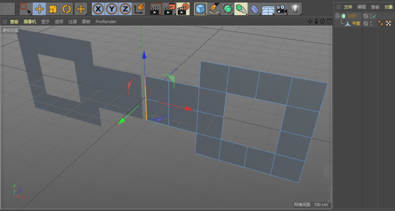Click the checkerboard texture tag on 平面
The width and height of the screenshot is (395, 211).
(x=388, y=23)
